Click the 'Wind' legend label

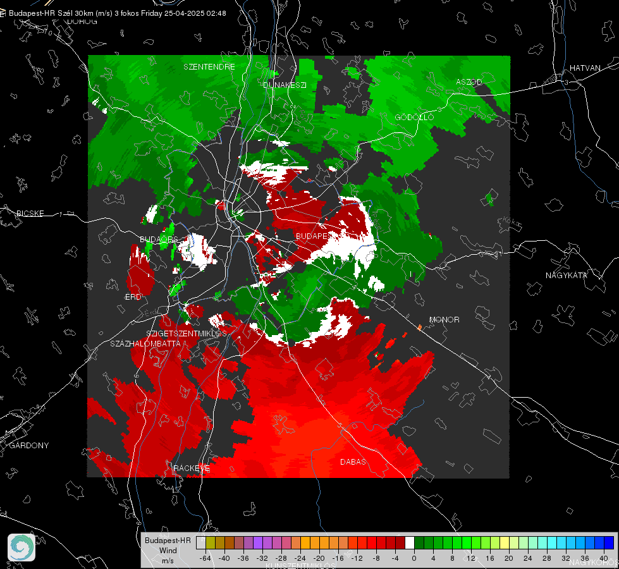point(168,551)
